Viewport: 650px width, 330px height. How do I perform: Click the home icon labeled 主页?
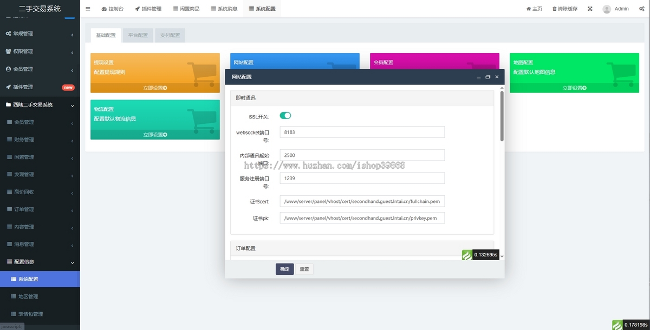(x=529, y=9)
